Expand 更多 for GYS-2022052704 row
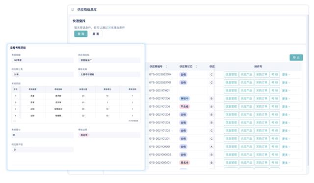 pyautogui.click(x=286, y=74)
